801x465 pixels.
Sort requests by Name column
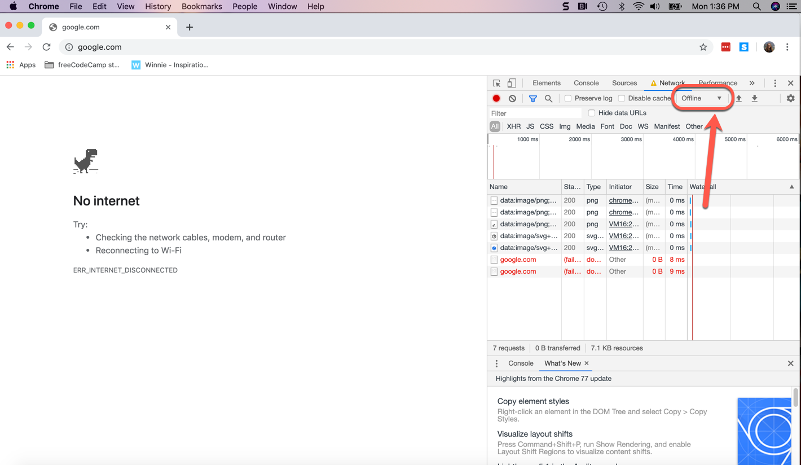coord(525,187)
